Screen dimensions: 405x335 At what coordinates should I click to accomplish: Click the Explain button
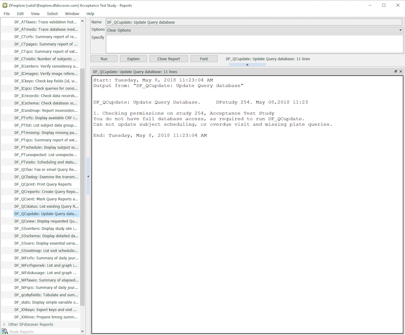click(x=133, y=59)
